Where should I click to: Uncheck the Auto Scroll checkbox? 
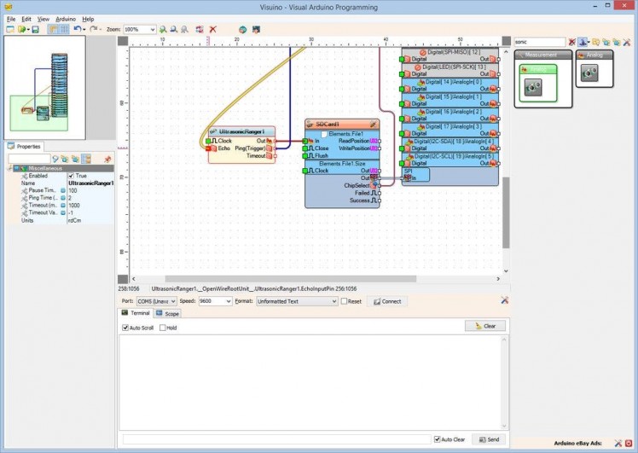tap(126, 328)
